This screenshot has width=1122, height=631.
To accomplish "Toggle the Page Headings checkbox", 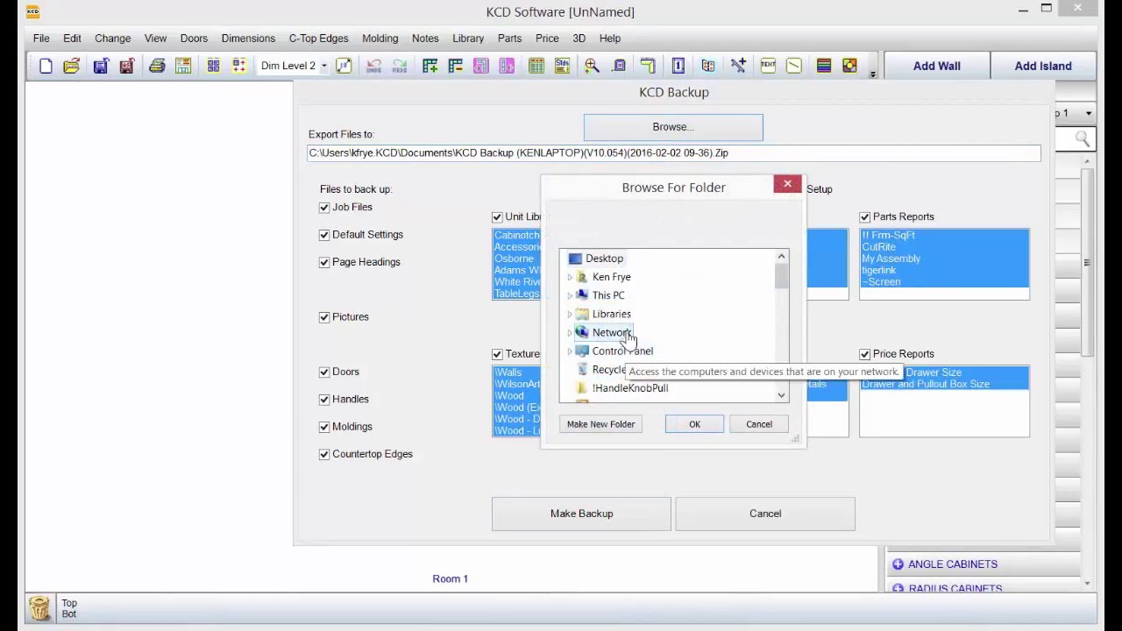I will (x=324, y=262).
